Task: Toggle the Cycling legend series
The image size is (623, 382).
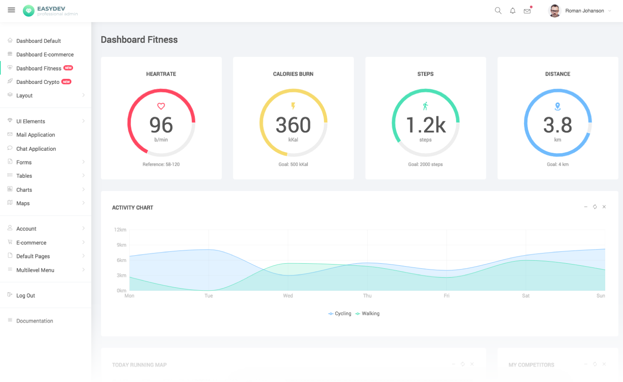Action: click(340, 313)
